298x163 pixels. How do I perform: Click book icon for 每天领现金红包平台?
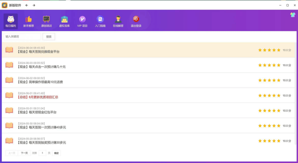point(9,110)
